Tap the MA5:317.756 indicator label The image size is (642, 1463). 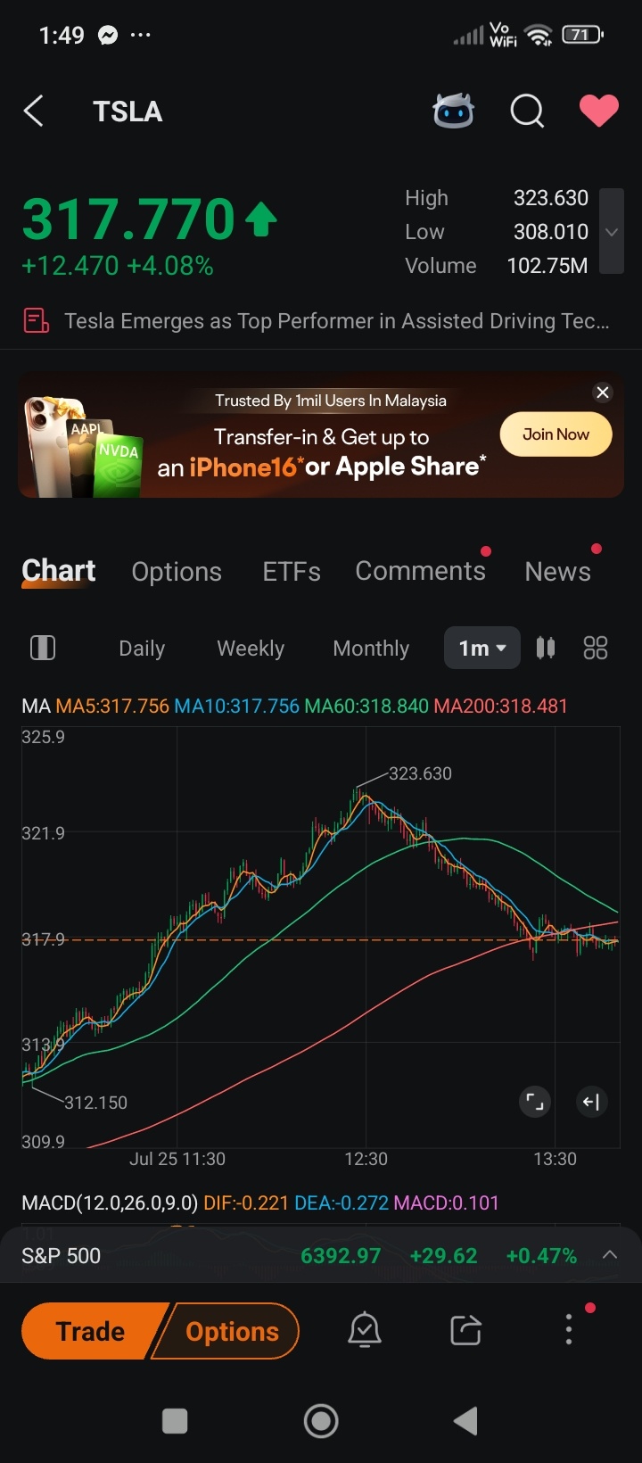pyautogui.click(x=112, y=707)
